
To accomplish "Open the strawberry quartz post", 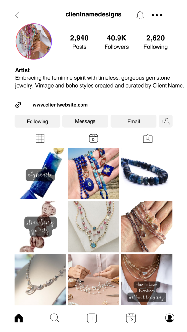I will pos(40,227).
